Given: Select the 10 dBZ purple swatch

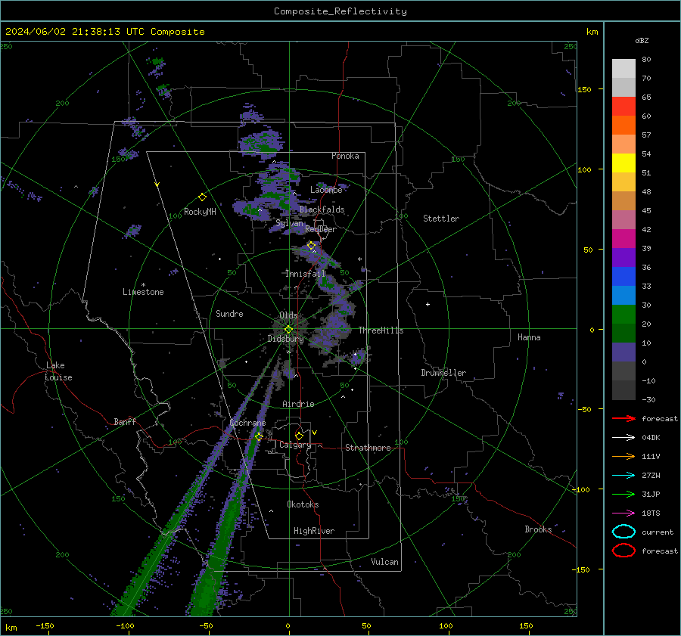Looking at the screenshot, I should click(x=623, y=352).
